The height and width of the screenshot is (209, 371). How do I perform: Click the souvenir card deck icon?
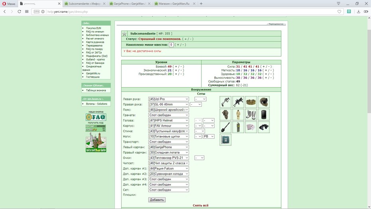coord(251,127)
